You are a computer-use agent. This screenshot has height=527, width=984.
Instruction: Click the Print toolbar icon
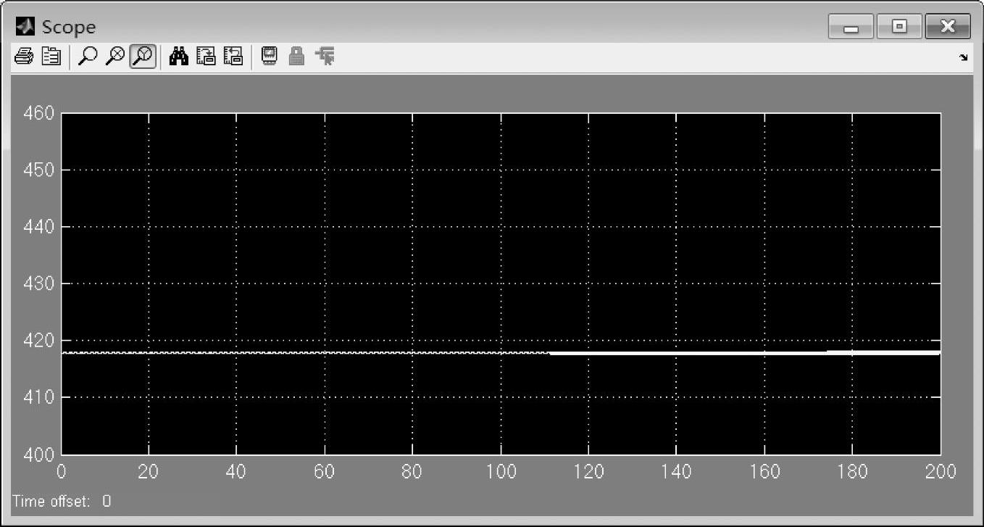(x=23, y=57)
